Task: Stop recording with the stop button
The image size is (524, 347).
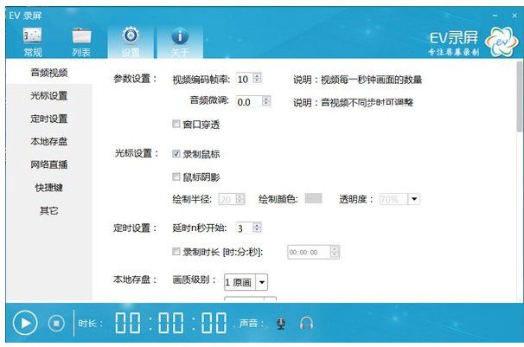Action: 56,324
